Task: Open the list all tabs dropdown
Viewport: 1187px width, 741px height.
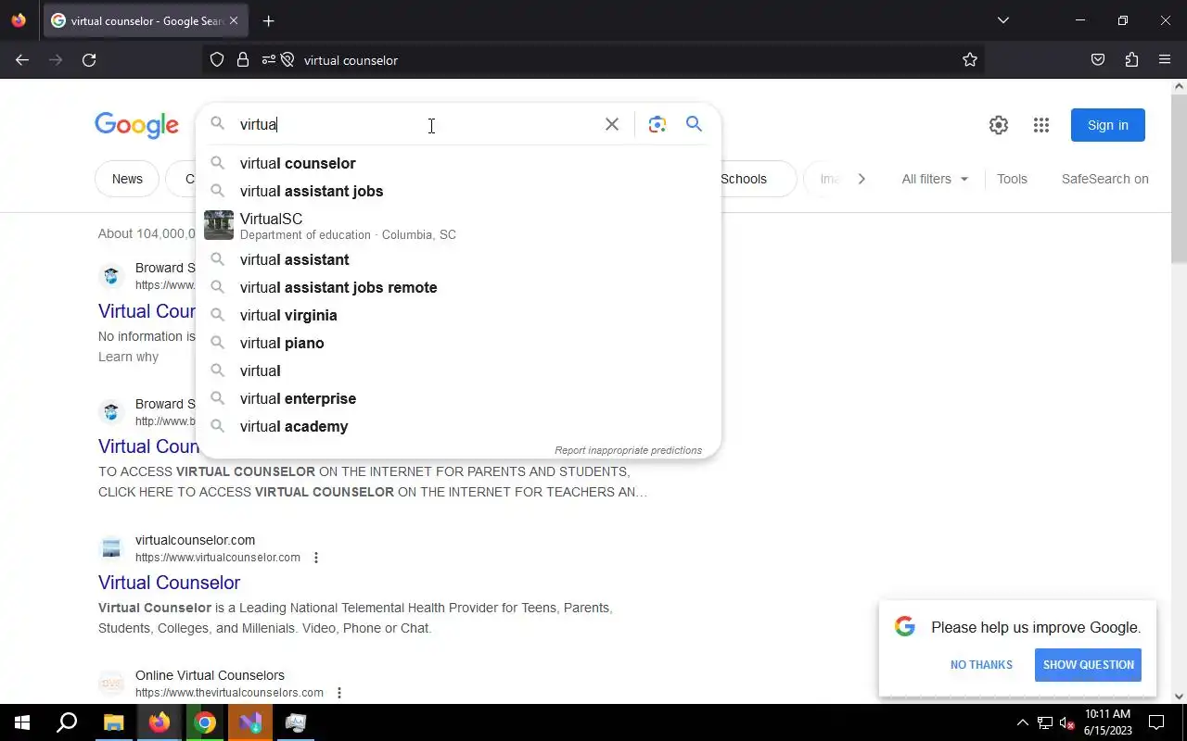Action: (x=1002, y=20)
